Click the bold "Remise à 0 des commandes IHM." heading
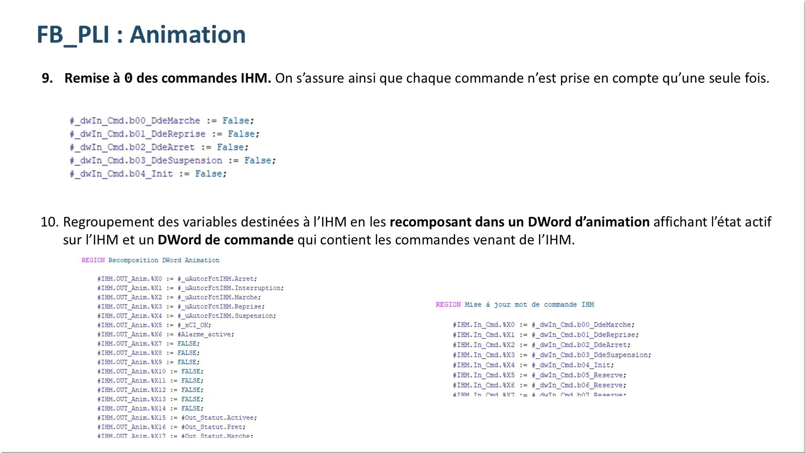 point(167,78)
